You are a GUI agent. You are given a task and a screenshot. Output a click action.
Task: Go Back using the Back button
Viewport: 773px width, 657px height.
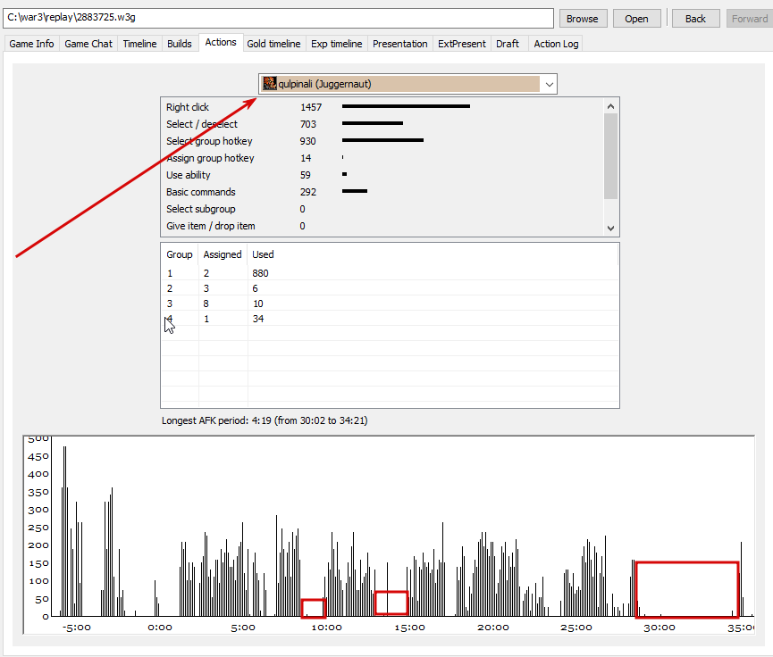[x=695, y=19]
